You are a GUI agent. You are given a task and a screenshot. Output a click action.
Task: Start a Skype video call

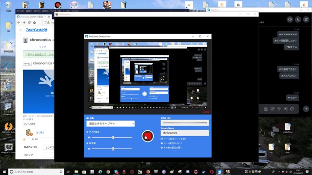[x=290, y=19]
